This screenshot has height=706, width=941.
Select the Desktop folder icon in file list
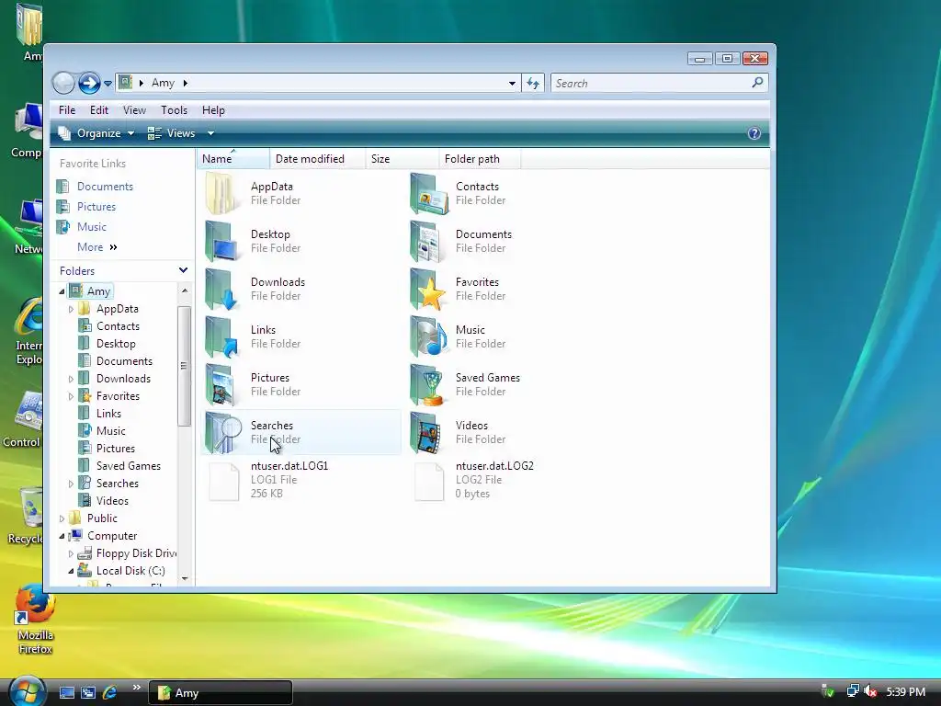(x=221, y=242)
